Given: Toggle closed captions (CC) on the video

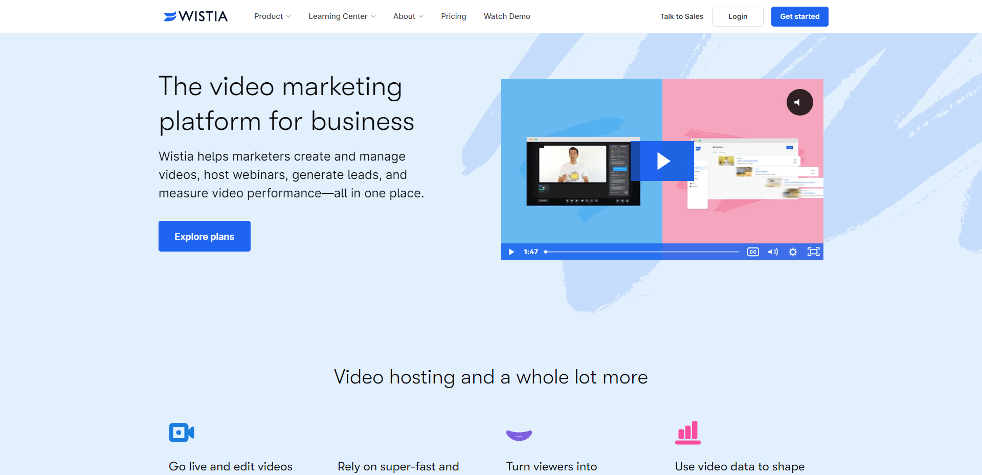Looking at the screenshot, I should click(x=753, y=252).
